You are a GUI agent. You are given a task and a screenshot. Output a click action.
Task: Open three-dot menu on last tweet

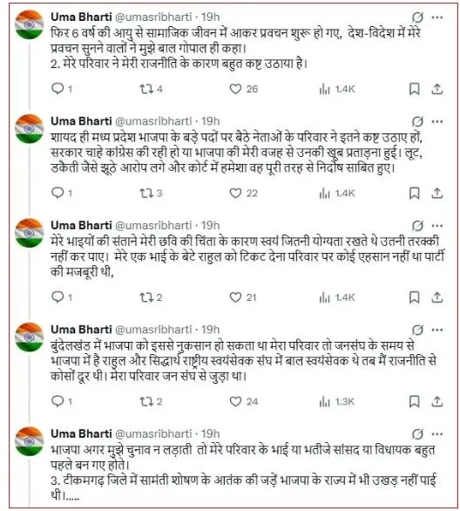click(x=436, y=433)
